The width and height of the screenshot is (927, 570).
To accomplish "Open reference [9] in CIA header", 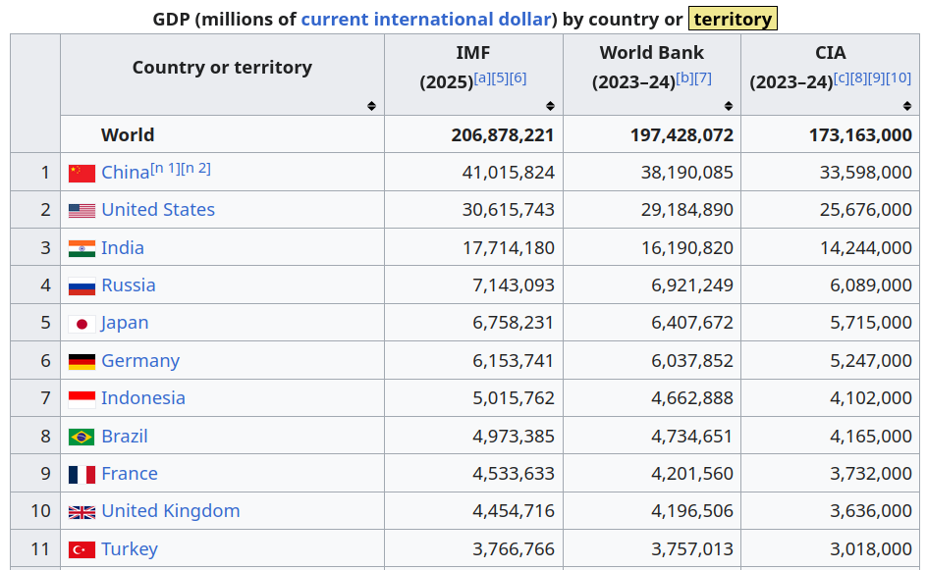I will pyautogui.click(x=876, y=78).
